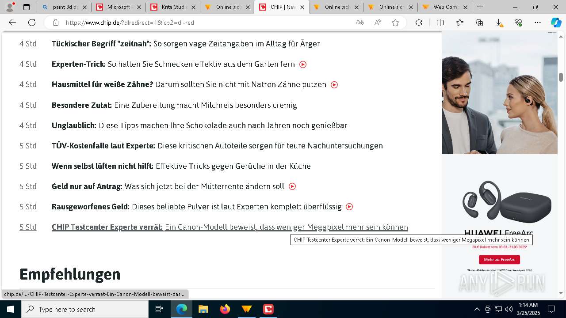Reload the page with Refresh icon
The image size is (566, 318).
pyautogui.click(x=32, y=23)
